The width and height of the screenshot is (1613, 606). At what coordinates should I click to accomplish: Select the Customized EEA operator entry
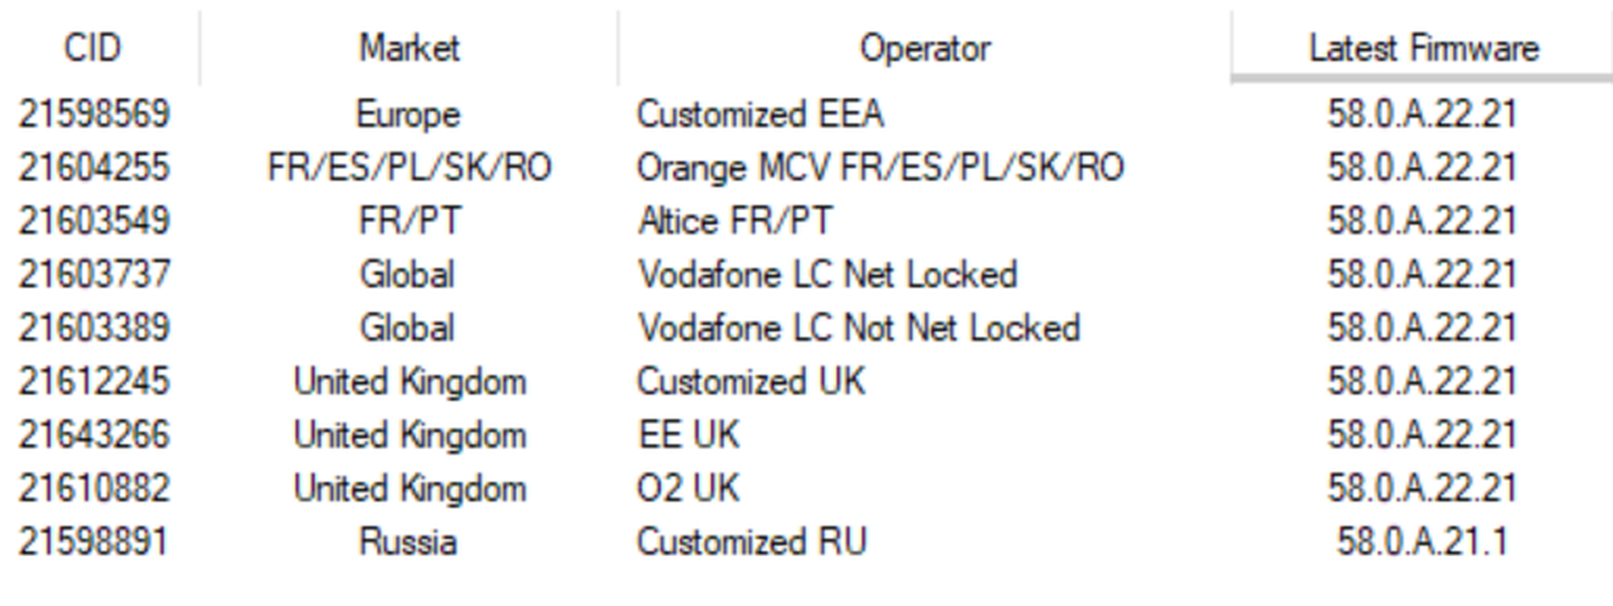pyautogui.click(x=760, y=114)
